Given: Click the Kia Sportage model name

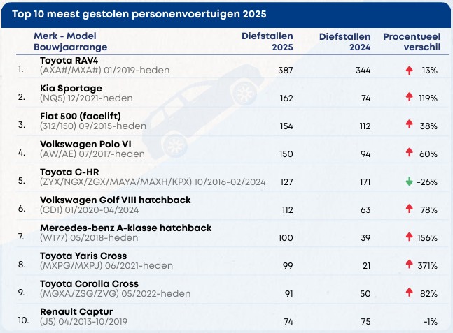Looking at the screenshot, I should click(71, 89).
